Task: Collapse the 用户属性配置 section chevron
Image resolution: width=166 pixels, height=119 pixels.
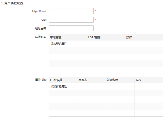Action: 2,3
